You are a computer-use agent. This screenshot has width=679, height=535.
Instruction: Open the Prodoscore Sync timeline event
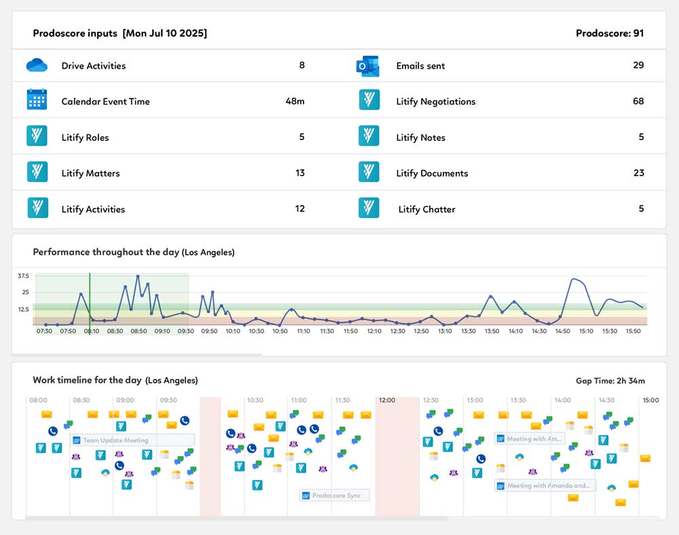click(335, 495)
